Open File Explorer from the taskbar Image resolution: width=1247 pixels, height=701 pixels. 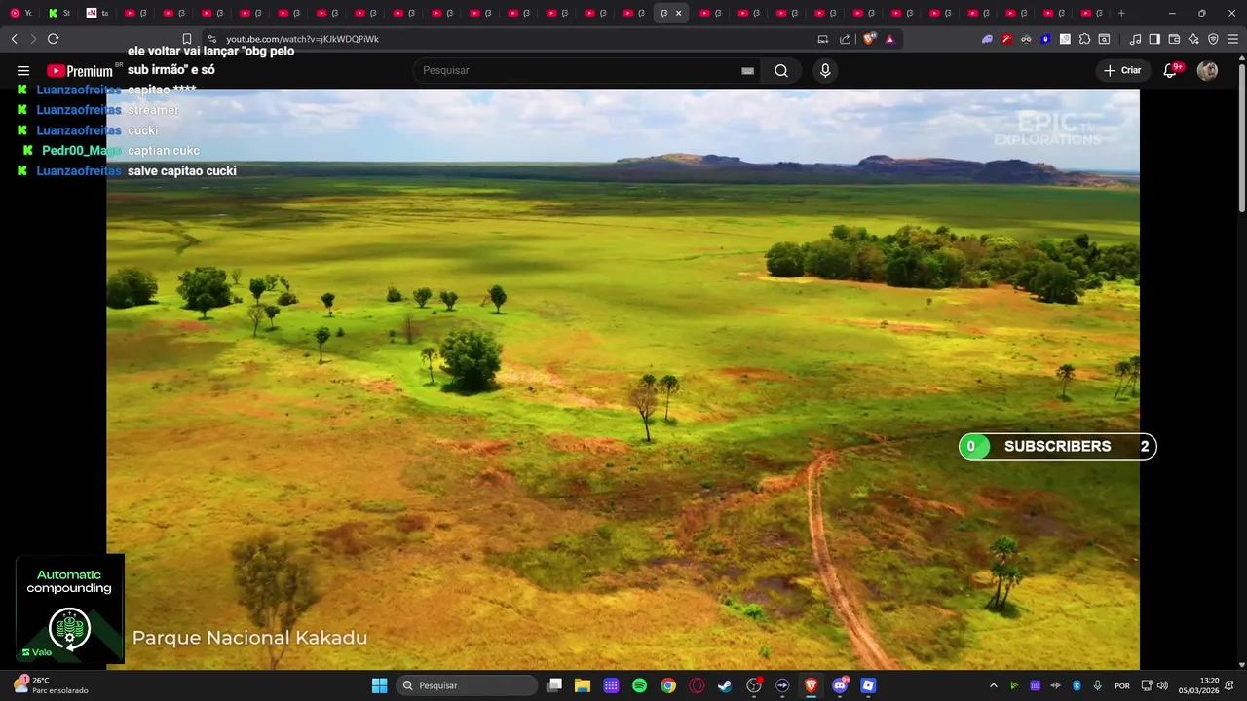[583, 685]
